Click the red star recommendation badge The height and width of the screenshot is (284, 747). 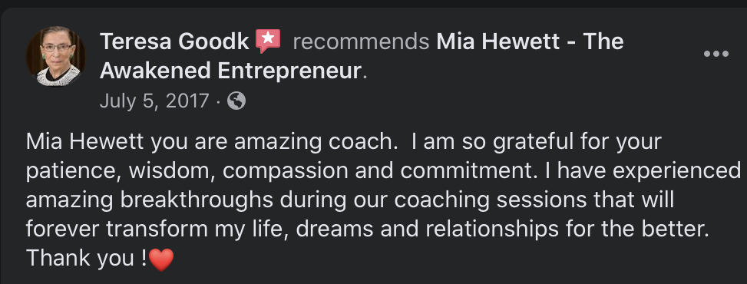point(268,41)
